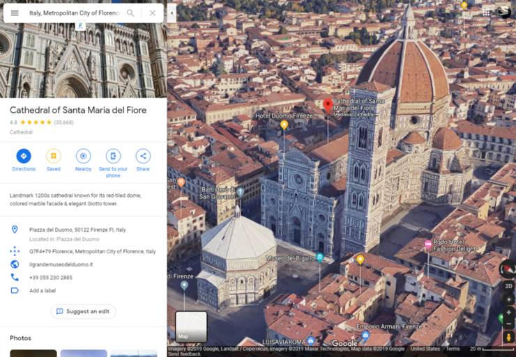Send place to your phone
516x357 pixels.
point(113,157)
